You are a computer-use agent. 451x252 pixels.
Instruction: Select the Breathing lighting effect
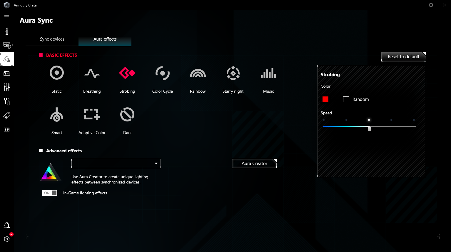[92, 79]
